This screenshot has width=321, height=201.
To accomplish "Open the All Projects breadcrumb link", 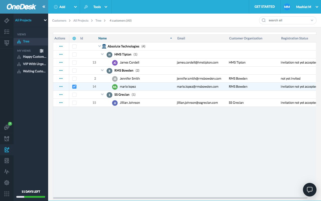I will coord(81,20).
